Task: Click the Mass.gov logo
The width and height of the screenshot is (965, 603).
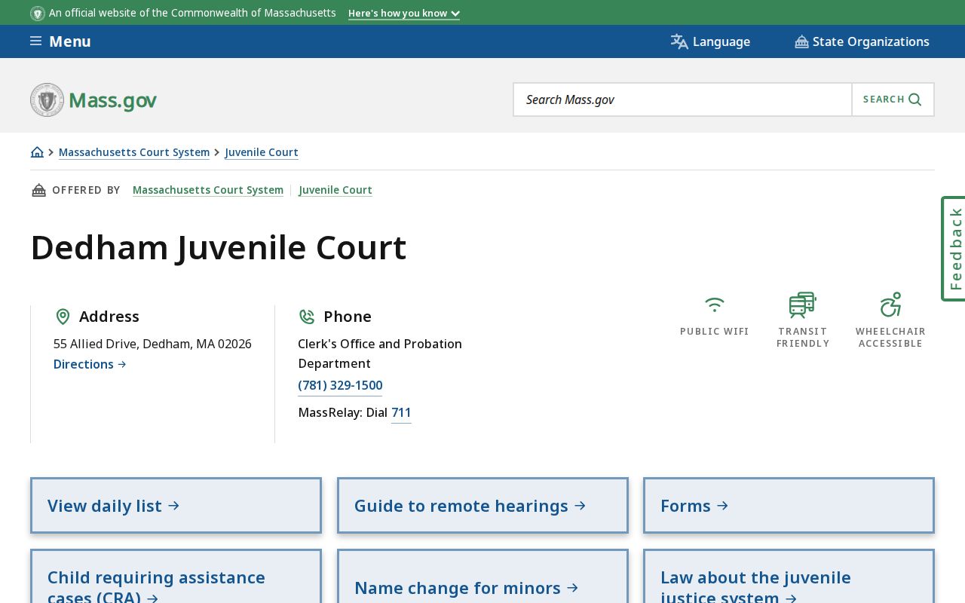Action: [93, 99]
